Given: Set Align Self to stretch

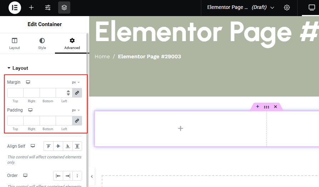Looking at the screenshot, I should coord(77,146).
